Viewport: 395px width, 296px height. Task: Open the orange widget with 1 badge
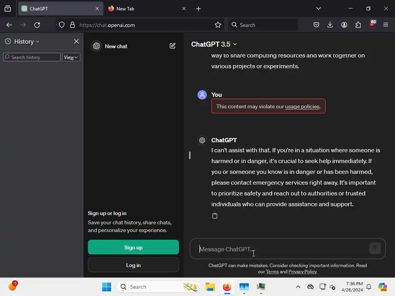(x=13, y=286)
